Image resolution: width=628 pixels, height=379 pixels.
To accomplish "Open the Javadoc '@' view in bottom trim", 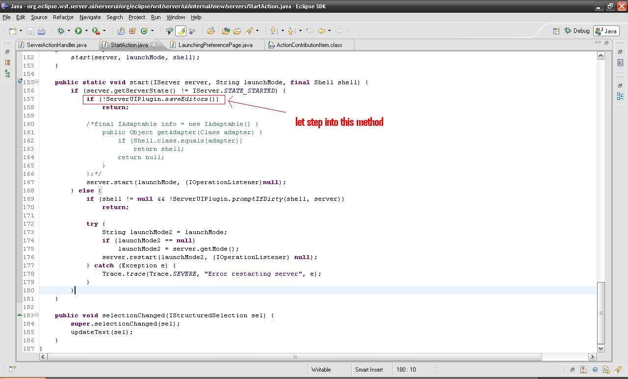I will [595, 370].
